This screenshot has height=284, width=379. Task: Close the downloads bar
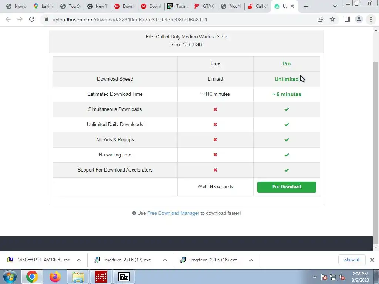372,260
